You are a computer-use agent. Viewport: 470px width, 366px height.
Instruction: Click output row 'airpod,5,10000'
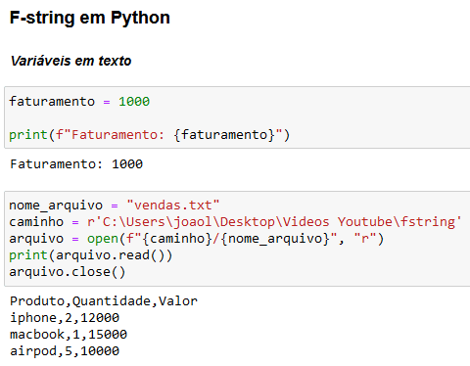(x=65, y=351)
